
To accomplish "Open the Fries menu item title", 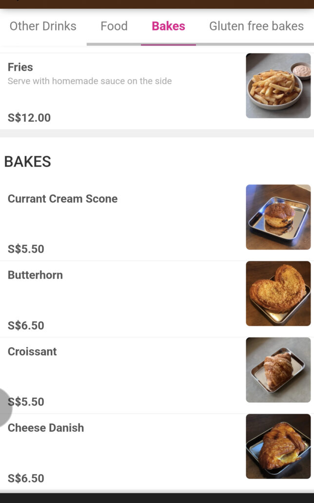I will click(x=20, y=67).
